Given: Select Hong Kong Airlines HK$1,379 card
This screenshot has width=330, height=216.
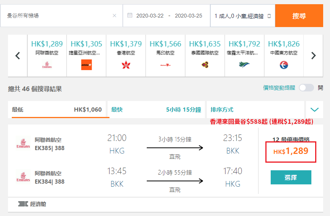Looking at the screenshot, I should tap(126, 56).
